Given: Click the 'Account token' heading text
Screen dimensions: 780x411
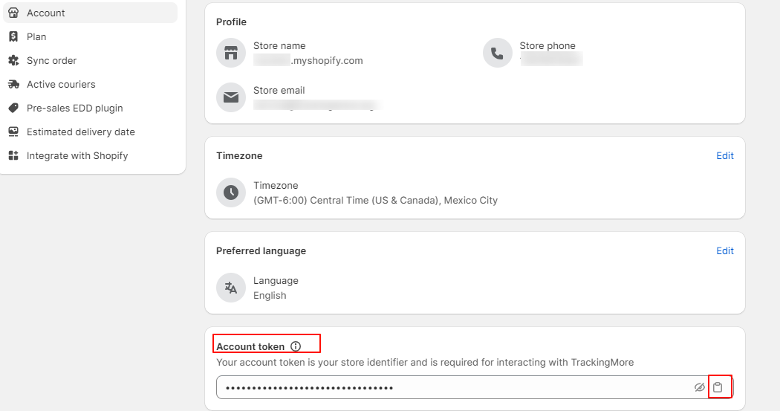Looking at the screenshot, I should coord(250,347).
